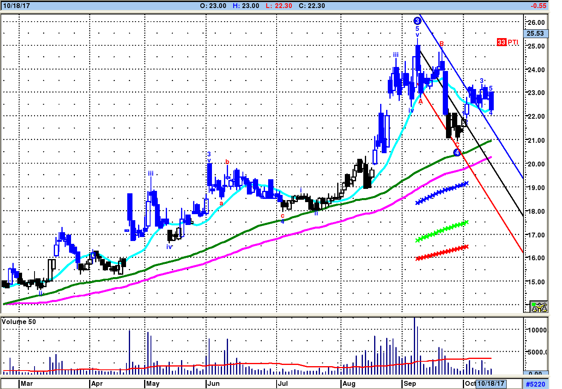Click the 10/18/17 date in the header bar
562x389 pixels.
click(x=16, y=6)
